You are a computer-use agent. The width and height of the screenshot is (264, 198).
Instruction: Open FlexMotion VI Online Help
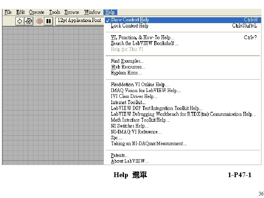183,85
